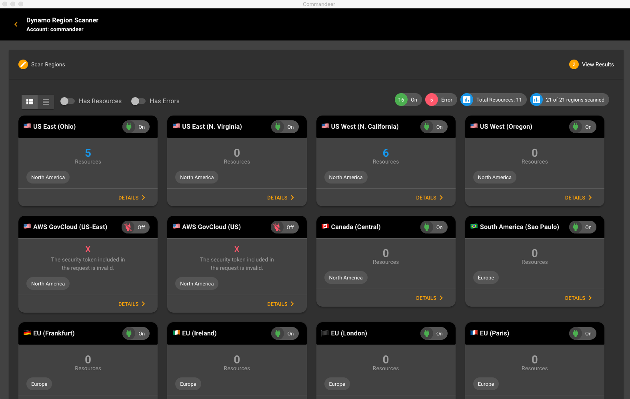Screen dimensions: 630x399
Task: Switch to grid view layout
Action: pos(30,102)
